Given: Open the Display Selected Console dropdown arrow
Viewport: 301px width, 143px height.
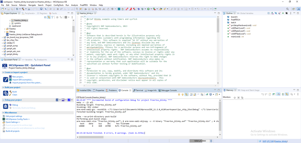Looking at the screenshot, I should 213,94.
